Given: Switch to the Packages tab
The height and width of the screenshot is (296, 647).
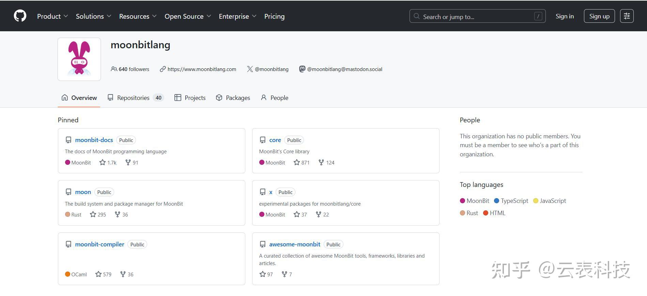Looking at the screenshot, I should click(233, 98).
